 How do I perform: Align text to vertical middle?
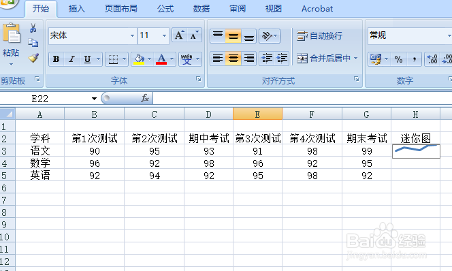[x=233, y=36]
